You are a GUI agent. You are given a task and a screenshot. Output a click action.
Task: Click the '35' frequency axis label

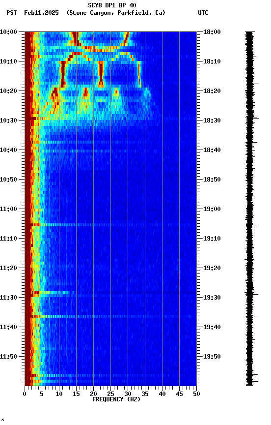click(x=145, y=394)
